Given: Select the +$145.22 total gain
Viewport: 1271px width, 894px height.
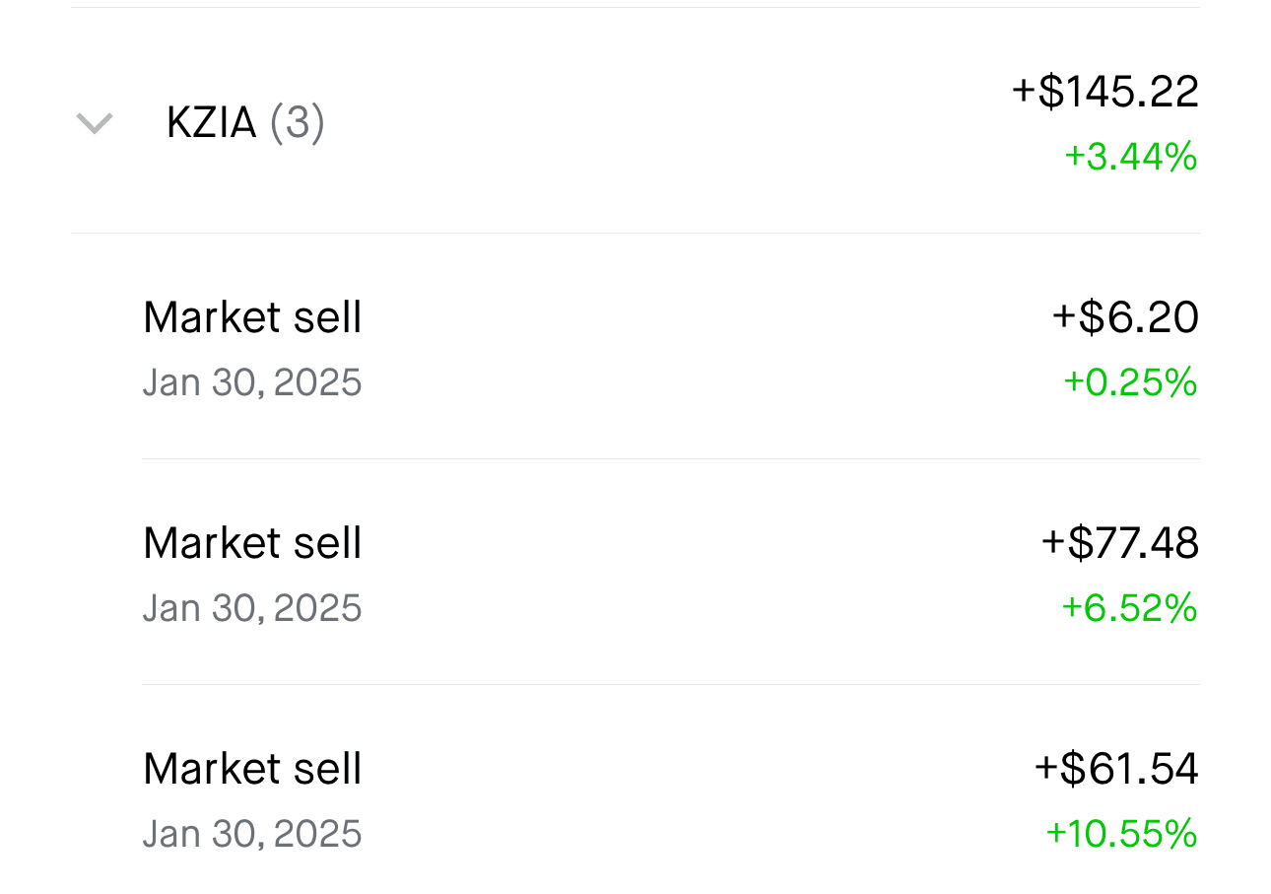Looking at the screenshot, I should click(1104, 92).
